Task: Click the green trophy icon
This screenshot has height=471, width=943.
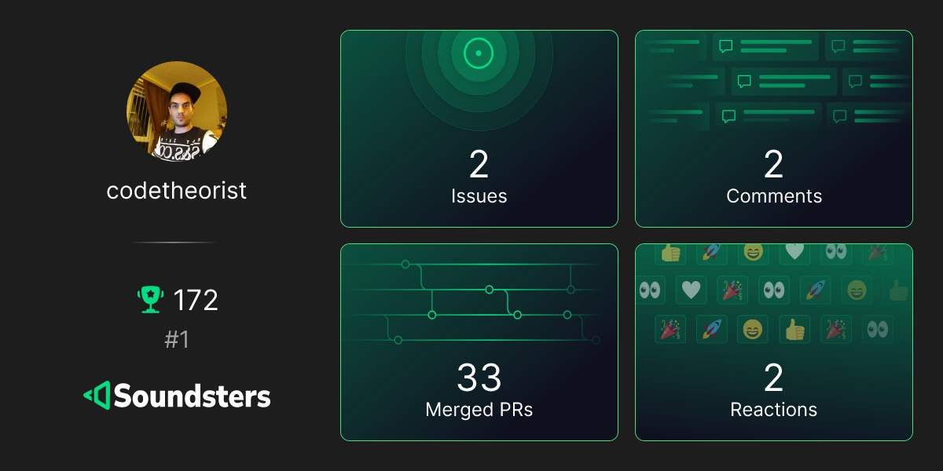Action: [150, 300]
